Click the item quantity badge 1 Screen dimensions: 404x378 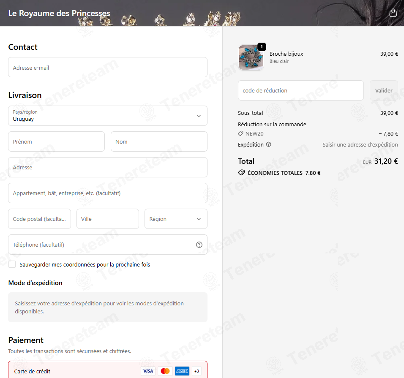[262, 46]
